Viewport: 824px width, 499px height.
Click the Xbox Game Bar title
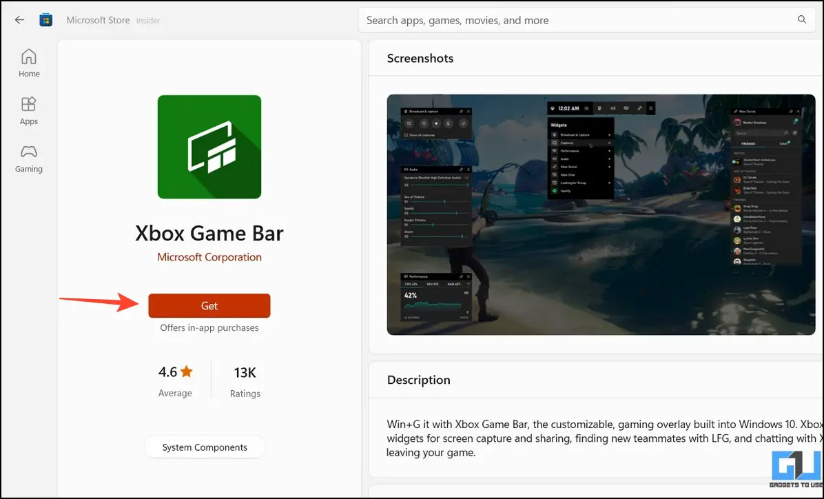coord(209,234)
